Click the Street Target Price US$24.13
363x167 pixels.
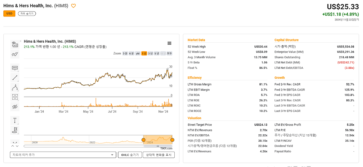[x=261, y=125]
